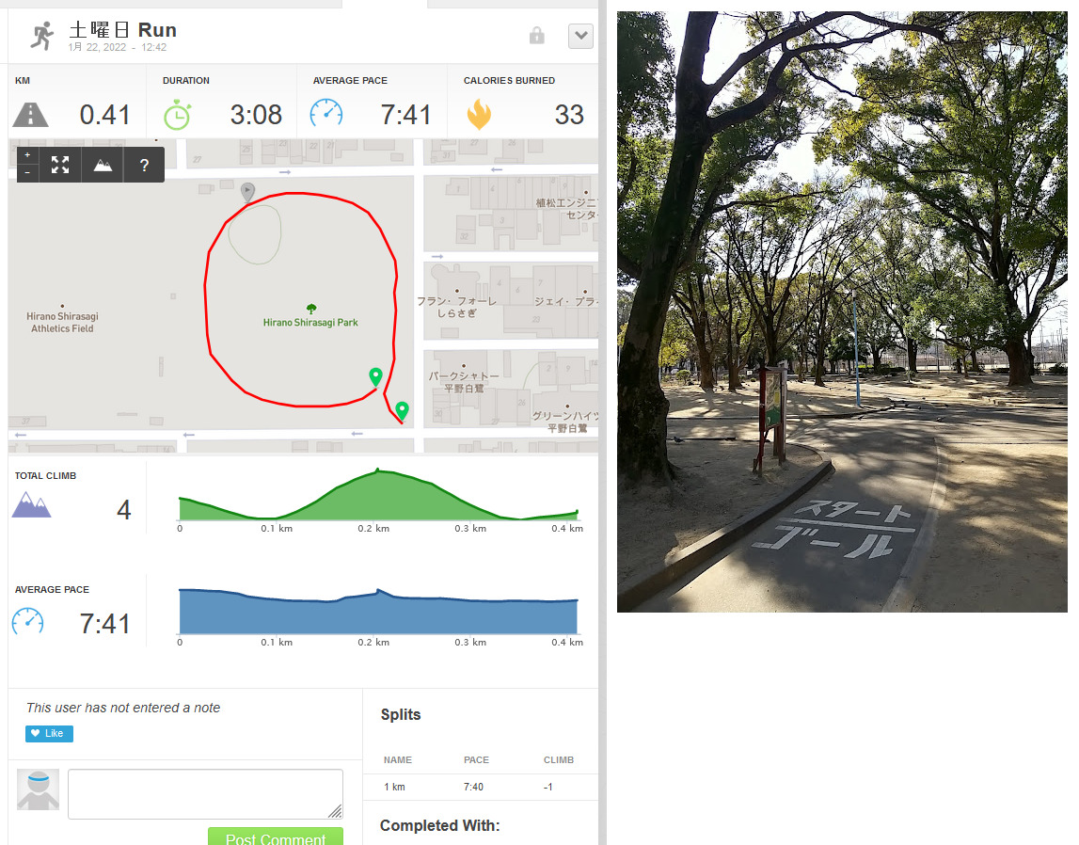Click the total climb value 4
Image resolution: width=1079 pixels, height=845 pixels.
(124, 510)
